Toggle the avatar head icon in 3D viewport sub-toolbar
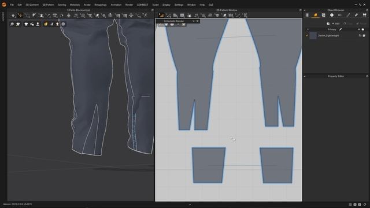This screenshot has height=208, width=370. [57, 24]
